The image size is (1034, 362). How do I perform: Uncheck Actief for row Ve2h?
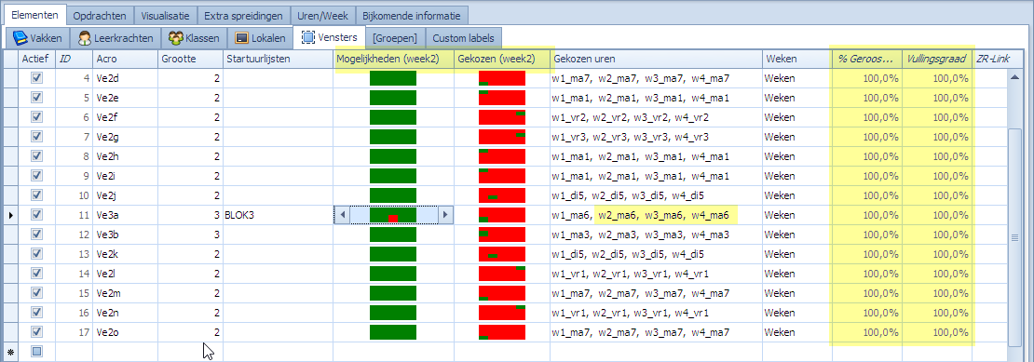pos(37,156)
